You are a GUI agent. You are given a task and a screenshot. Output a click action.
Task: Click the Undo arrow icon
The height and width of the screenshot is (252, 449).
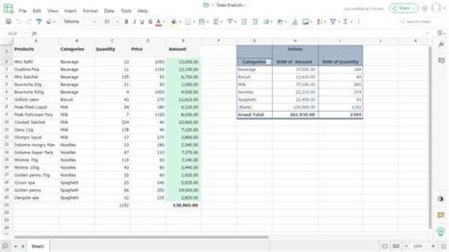coord(19,21)
